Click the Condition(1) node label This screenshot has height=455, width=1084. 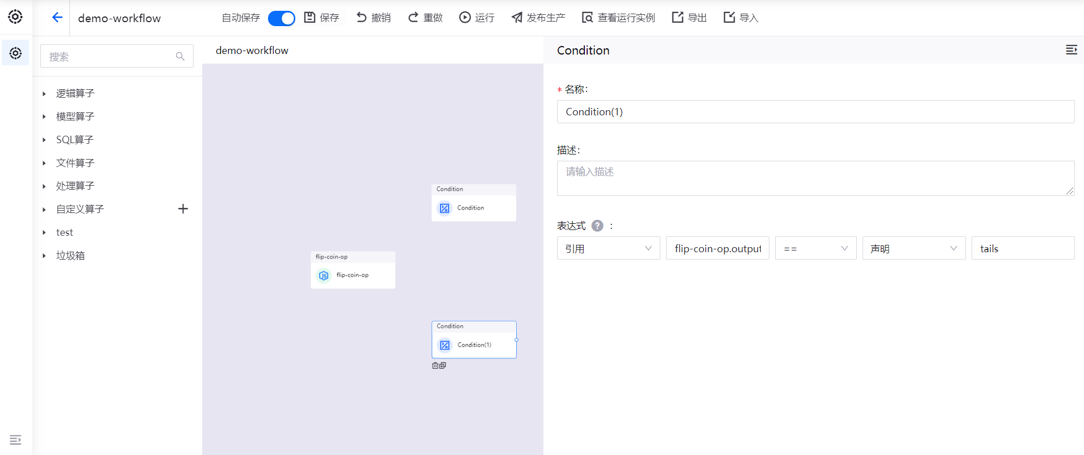point(474,345)
